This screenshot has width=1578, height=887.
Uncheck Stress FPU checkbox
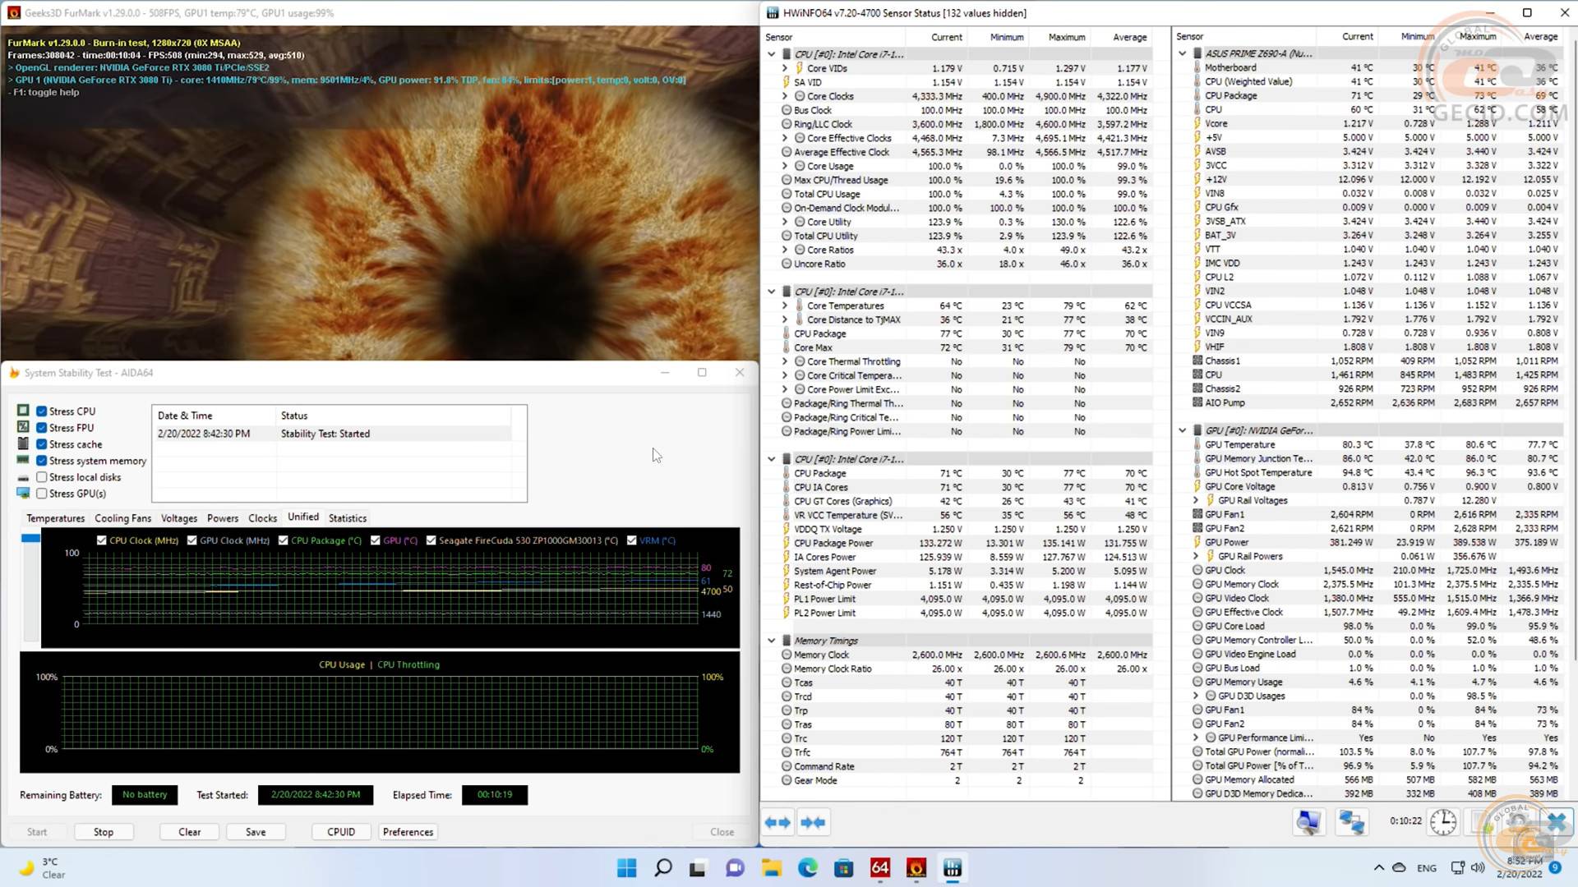[41, 427]
